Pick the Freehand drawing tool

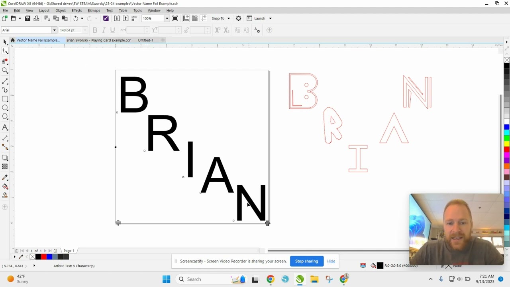pyautogui.click(x=5, y=81)
